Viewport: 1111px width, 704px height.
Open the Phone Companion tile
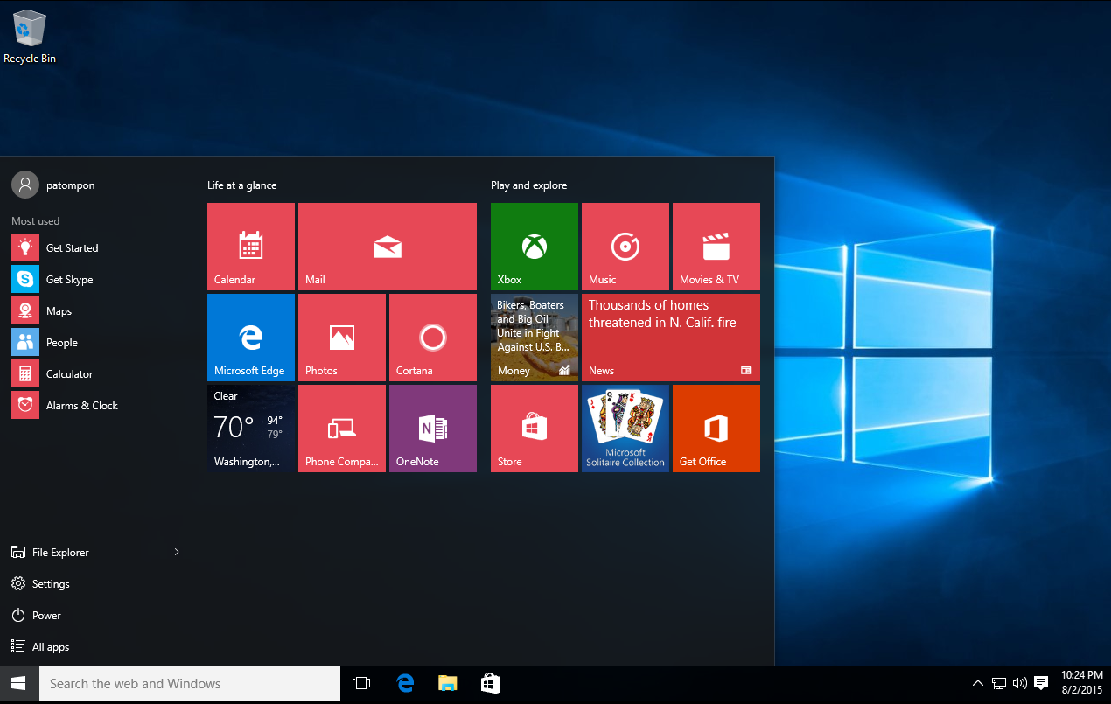tap(342, 429)
